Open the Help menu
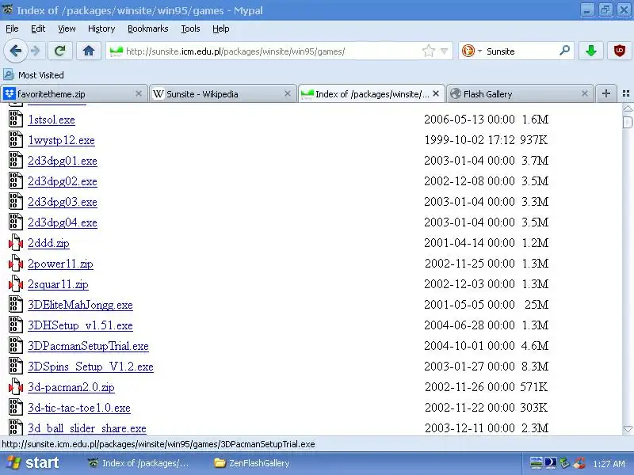The width and height of the screenshot is (634, 475). [x=221, y=28]
